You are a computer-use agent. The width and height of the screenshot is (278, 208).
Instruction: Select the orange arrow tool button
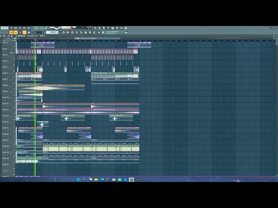[x=16, y=32]
